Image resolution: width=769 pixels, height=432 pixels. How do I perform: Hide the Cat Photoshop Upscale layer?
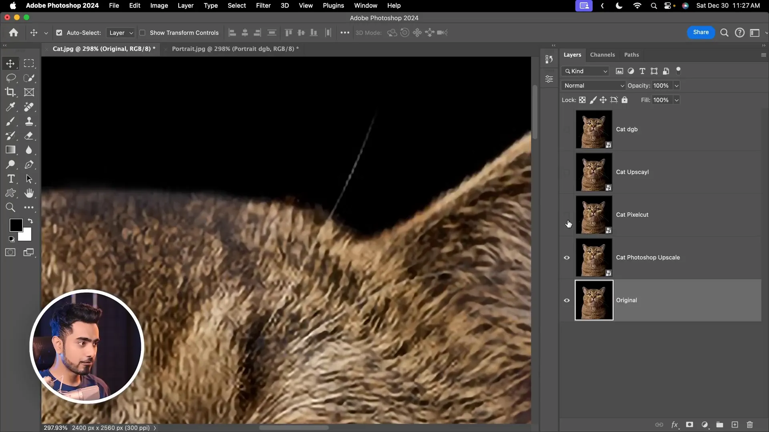(x=566, y=258)
